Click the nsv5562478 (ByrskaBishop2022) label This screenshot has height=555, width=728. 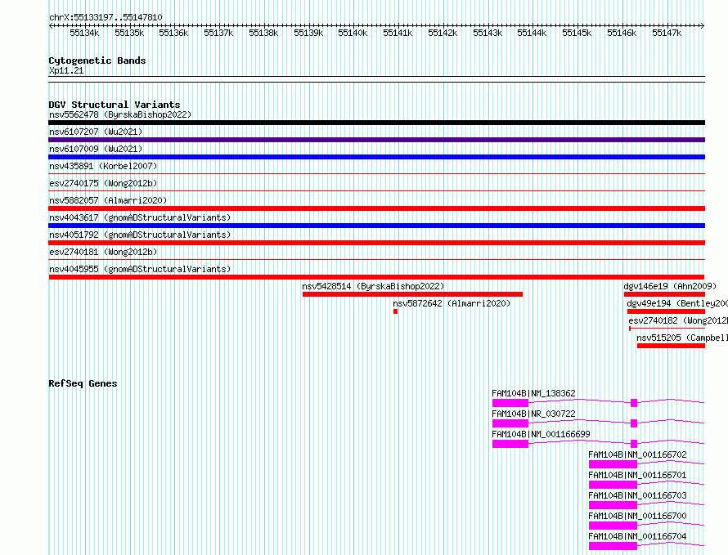(x=120, y=114)
